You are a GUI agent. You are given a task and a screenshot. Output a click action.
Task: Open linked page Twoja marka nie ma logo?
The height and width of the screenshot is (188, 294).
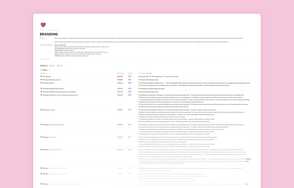[172, 77]
